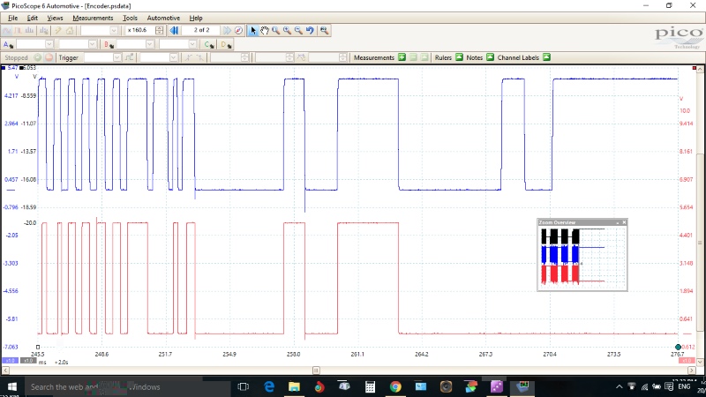Image resolution: width=706 pixels, height=397 pixels.
Task: Open Channel C options
Action: (209, 44)
